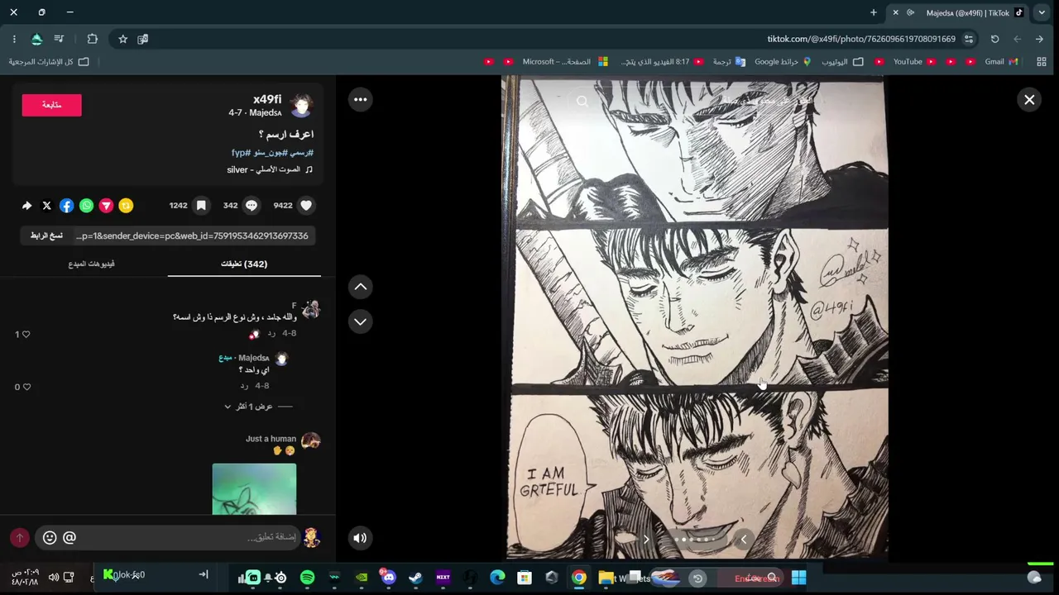Open Microsoft Store from the taskbar
The height and width of the screenshot is (595, 1059).
[525, 578]
